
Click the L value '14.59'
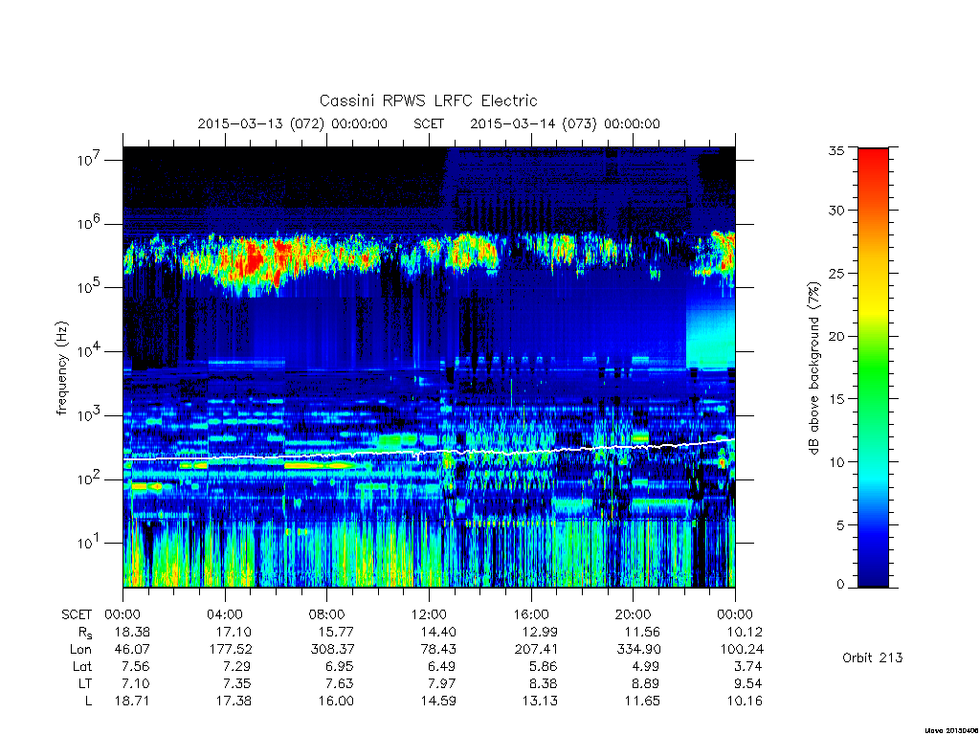[438, 702]
